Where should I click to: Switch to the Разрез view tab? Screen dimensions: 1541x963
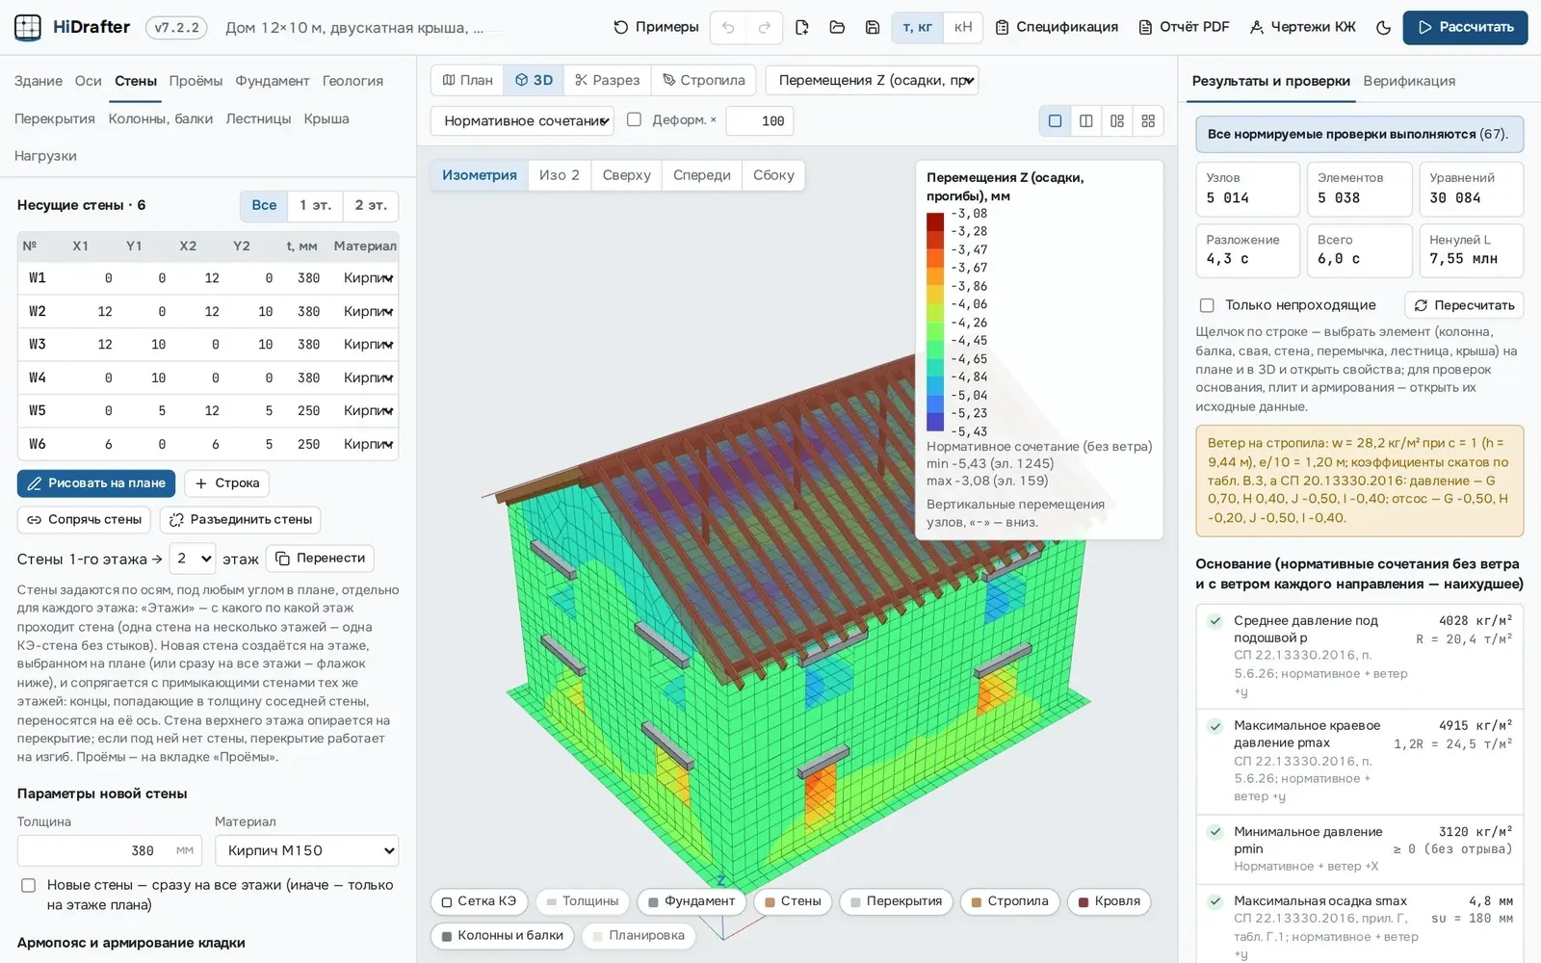pyautogui.click(x=607, y=80)
